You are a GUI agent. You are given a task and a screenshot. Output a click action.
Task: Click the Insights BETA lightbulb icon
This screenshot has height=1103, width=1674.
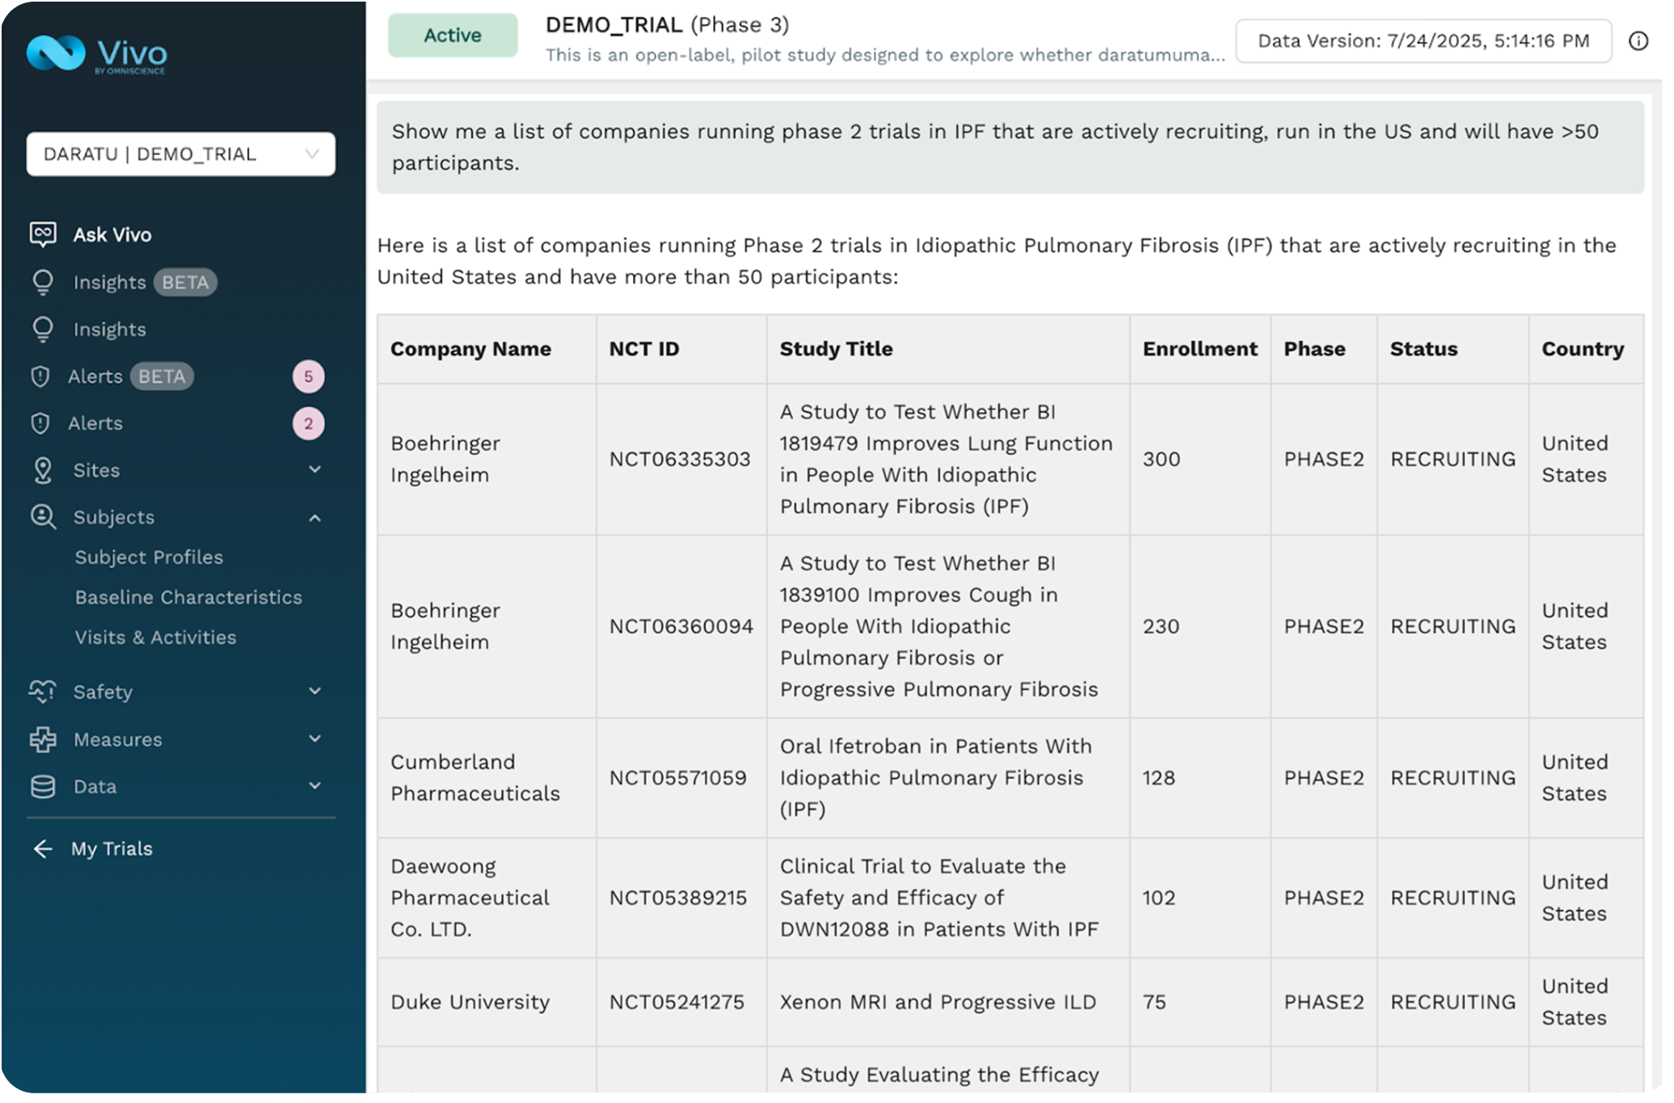[43, 282]
